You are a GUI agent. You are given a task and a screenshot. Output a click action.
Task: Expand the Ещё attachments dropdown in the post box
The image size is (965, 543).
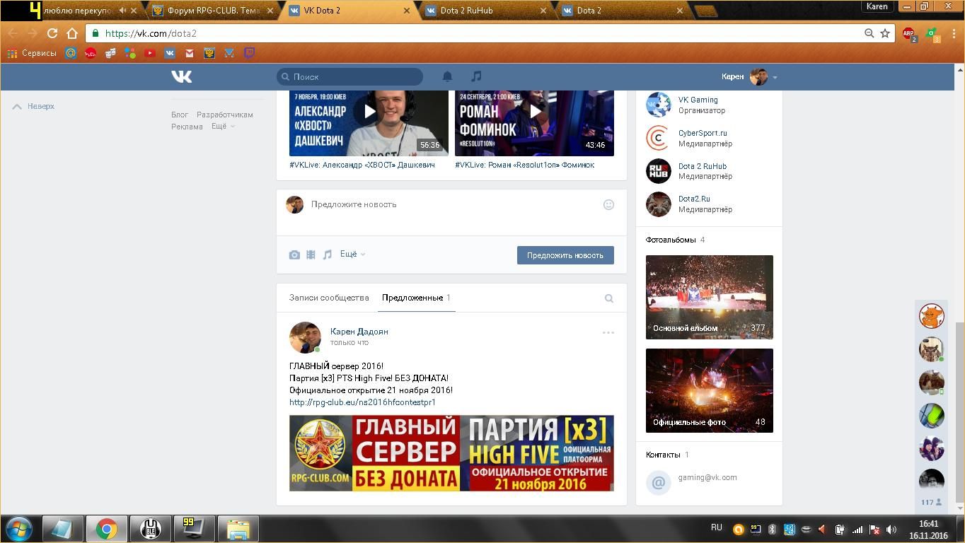[352, 255]
